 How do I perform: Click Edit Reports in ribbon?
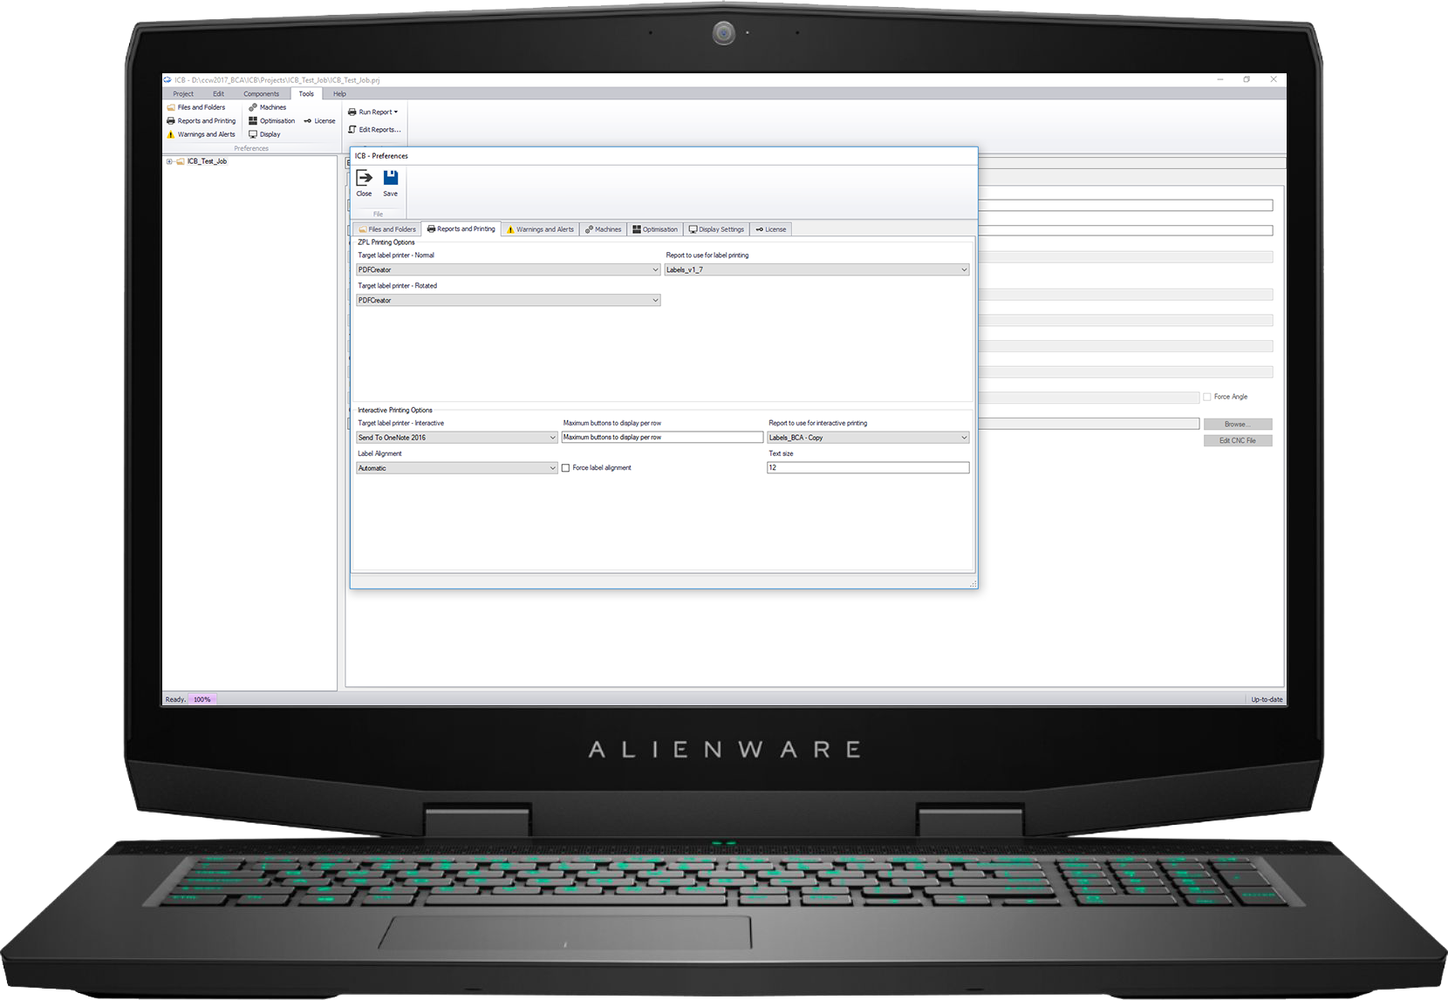375,129
